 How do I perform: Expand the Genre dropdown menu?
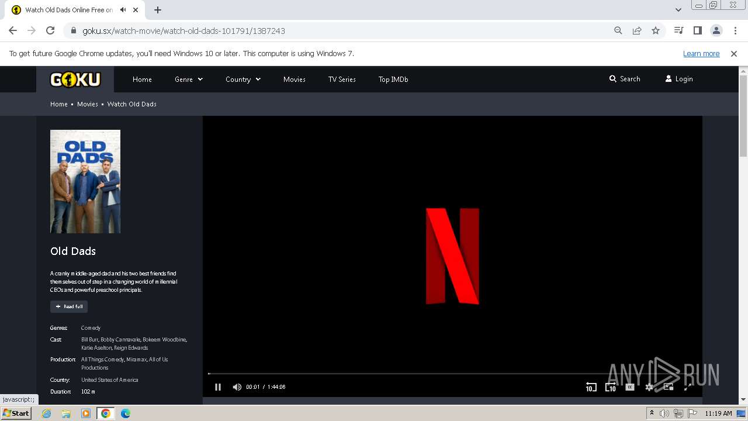click(189, 80)
